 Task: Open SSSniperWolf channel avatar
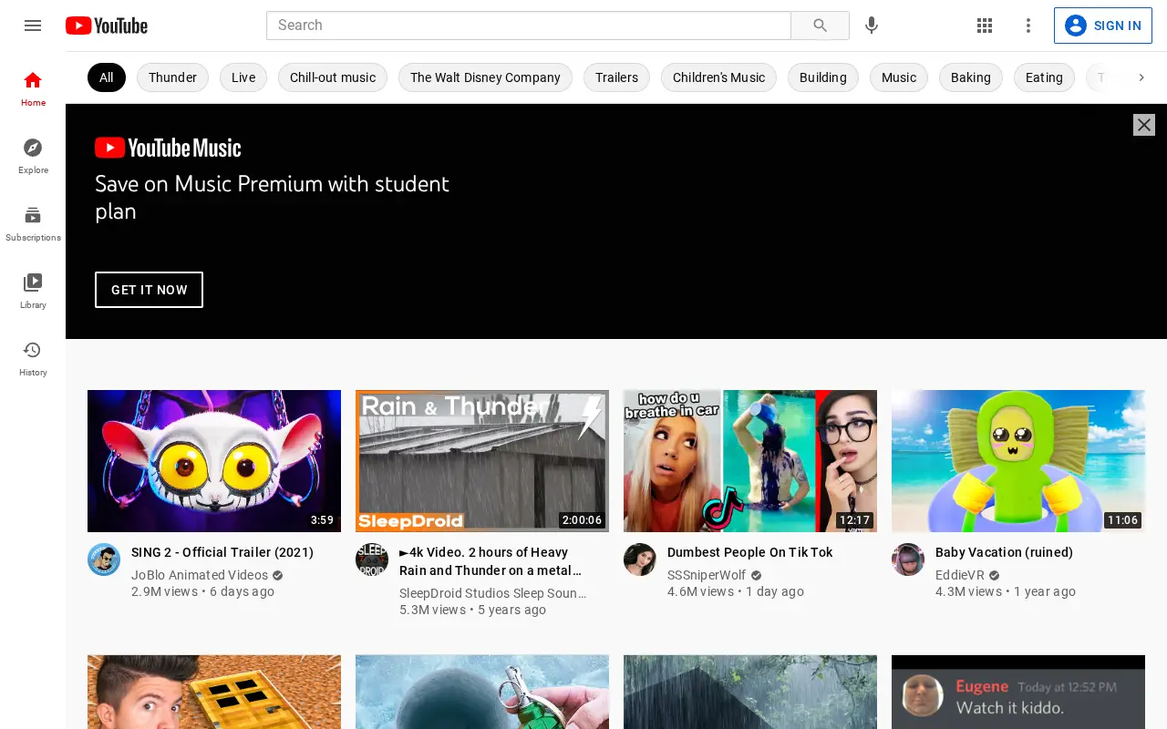click(x=640, y=560)
